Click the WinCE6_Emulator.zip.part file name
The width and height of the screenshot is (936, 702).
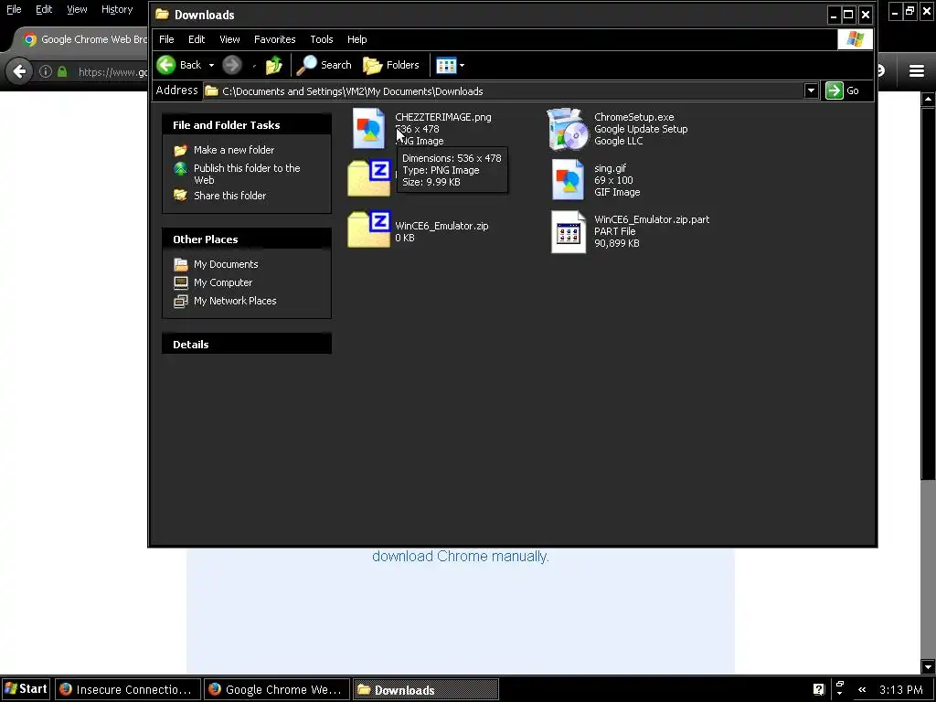(x=652, y=219)
